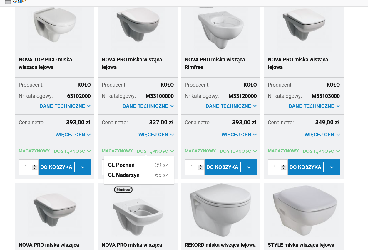Collapse DOSTĘPNOŚĆ dropdown for M33100000
Viewport: 368px width, 250px height.
(x=155, y=151)
